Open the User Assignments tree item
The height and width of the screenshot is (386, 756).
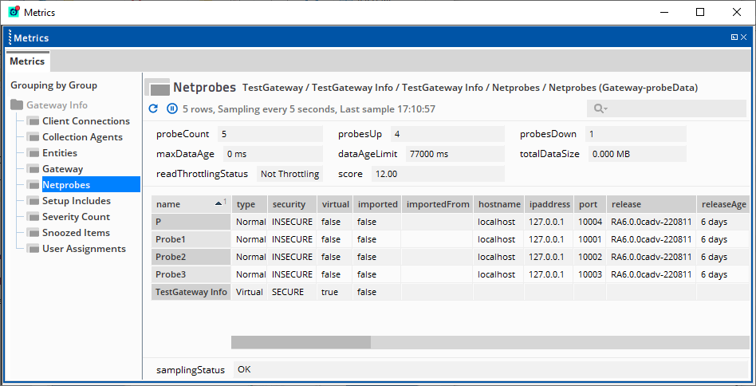(x=84, y=249)
